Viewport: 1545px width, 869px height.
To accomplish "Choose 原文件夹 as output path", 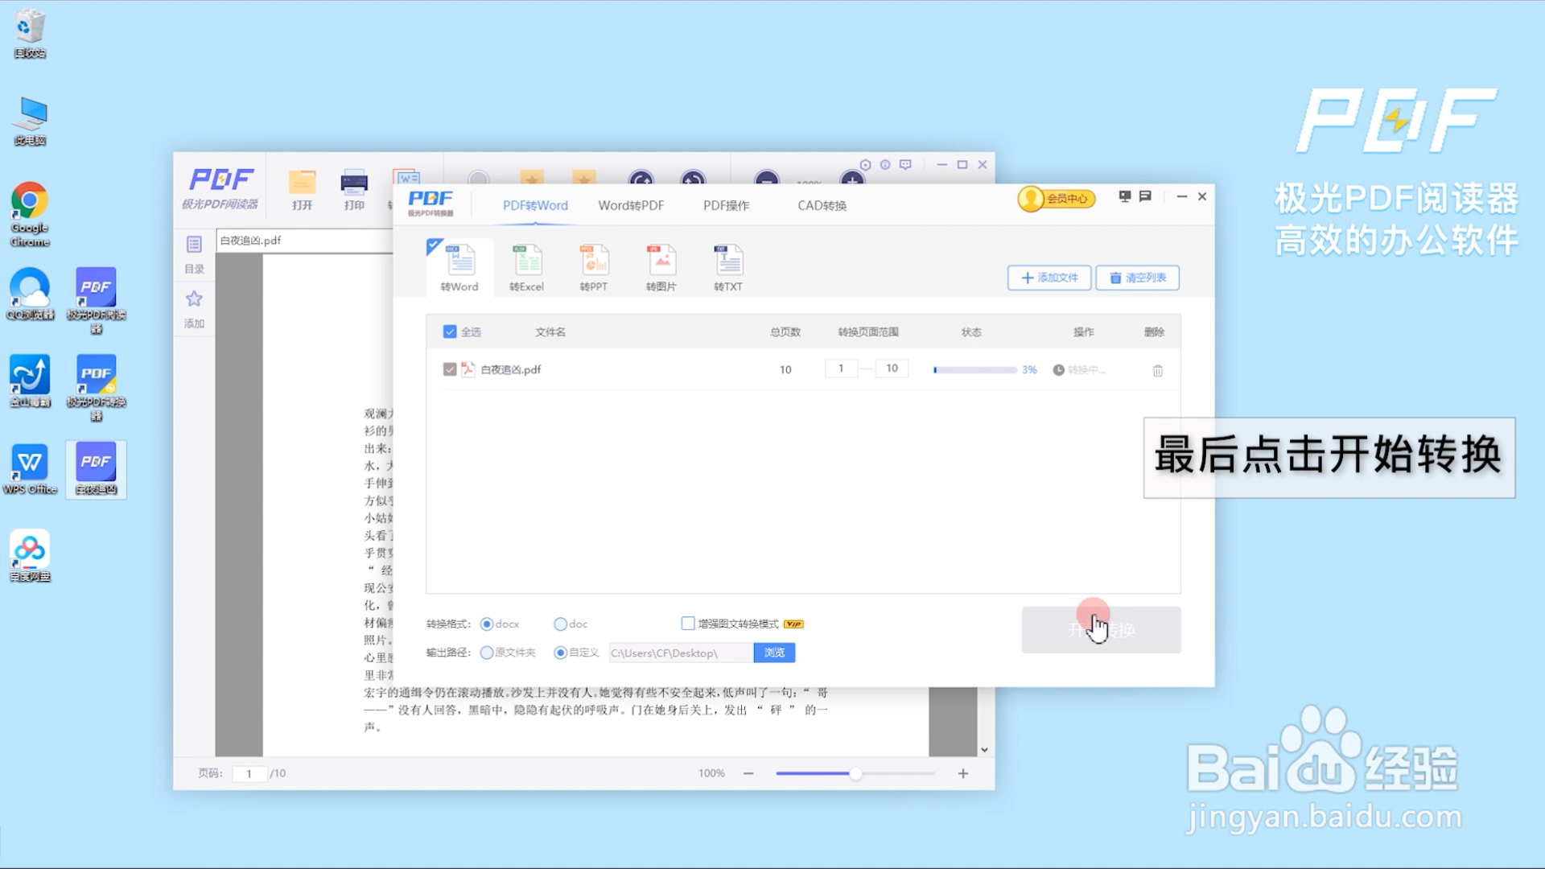I will (x=486, y=653).
